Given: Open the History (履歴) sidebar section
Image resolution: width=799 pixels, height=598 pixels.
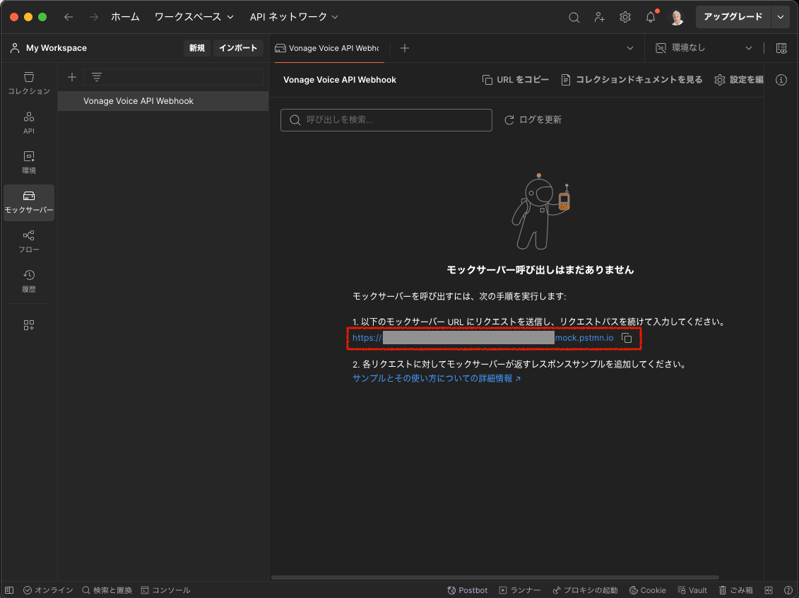Looking at the screenshot, I should pyautogui.click(x=28, y=281).
